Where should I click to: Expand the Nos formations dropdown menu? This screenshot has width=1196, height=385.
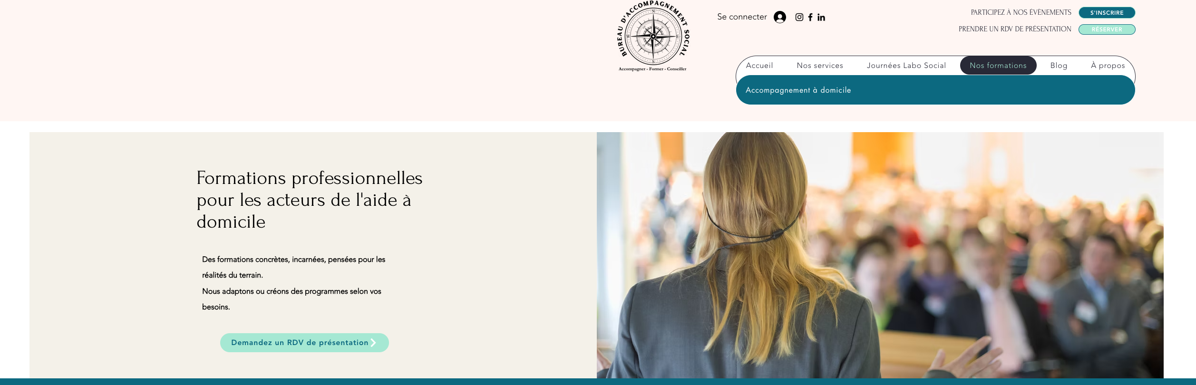pos(998,66)
